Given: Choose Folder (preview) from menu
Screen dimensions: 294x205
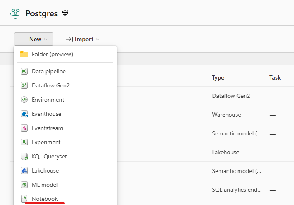Looking at the screenshot, I should click(x=65, y=54).
